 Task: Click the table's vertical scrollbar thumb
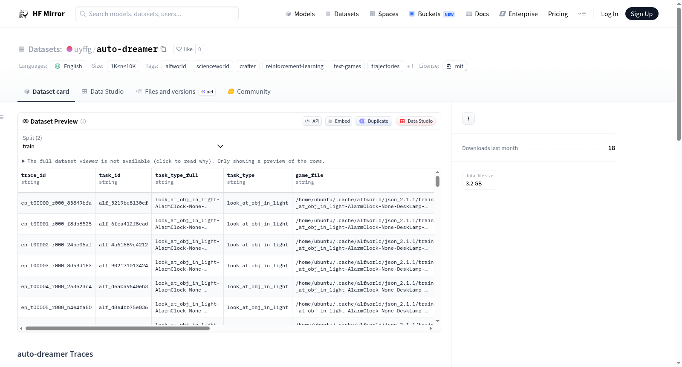coord(437,181)
